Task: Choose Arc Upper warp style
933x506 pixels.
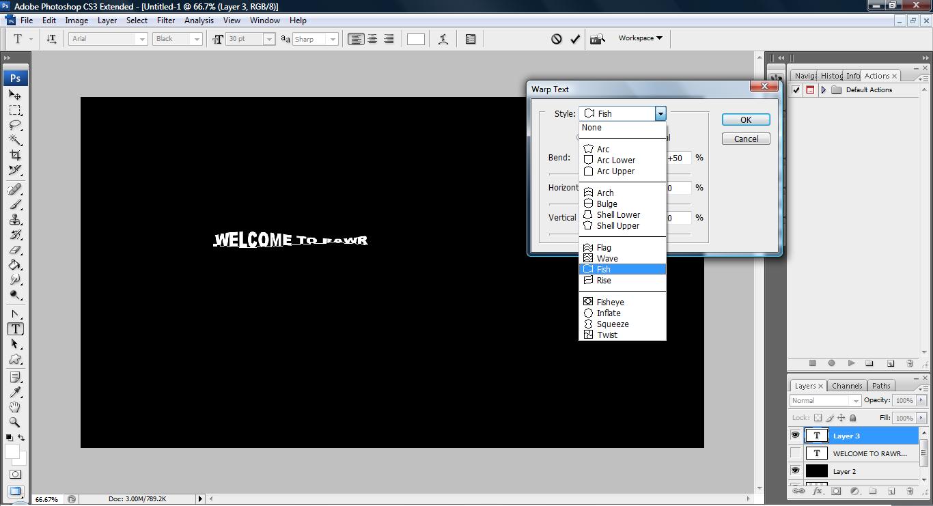Action: pyautogui.click(x=622, y=171)
